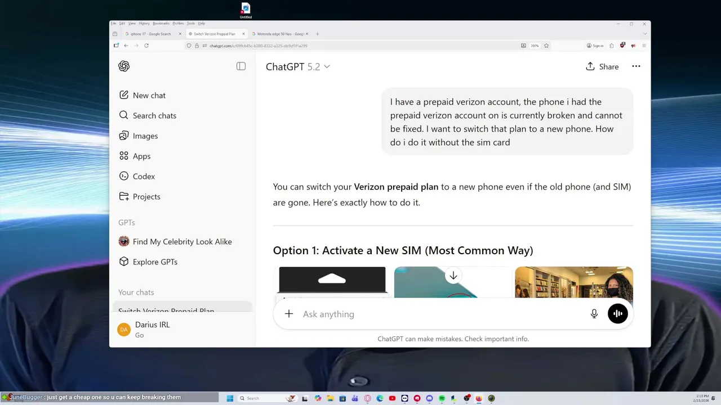Open the Bookmarks menu

click(x=161, y=23)
